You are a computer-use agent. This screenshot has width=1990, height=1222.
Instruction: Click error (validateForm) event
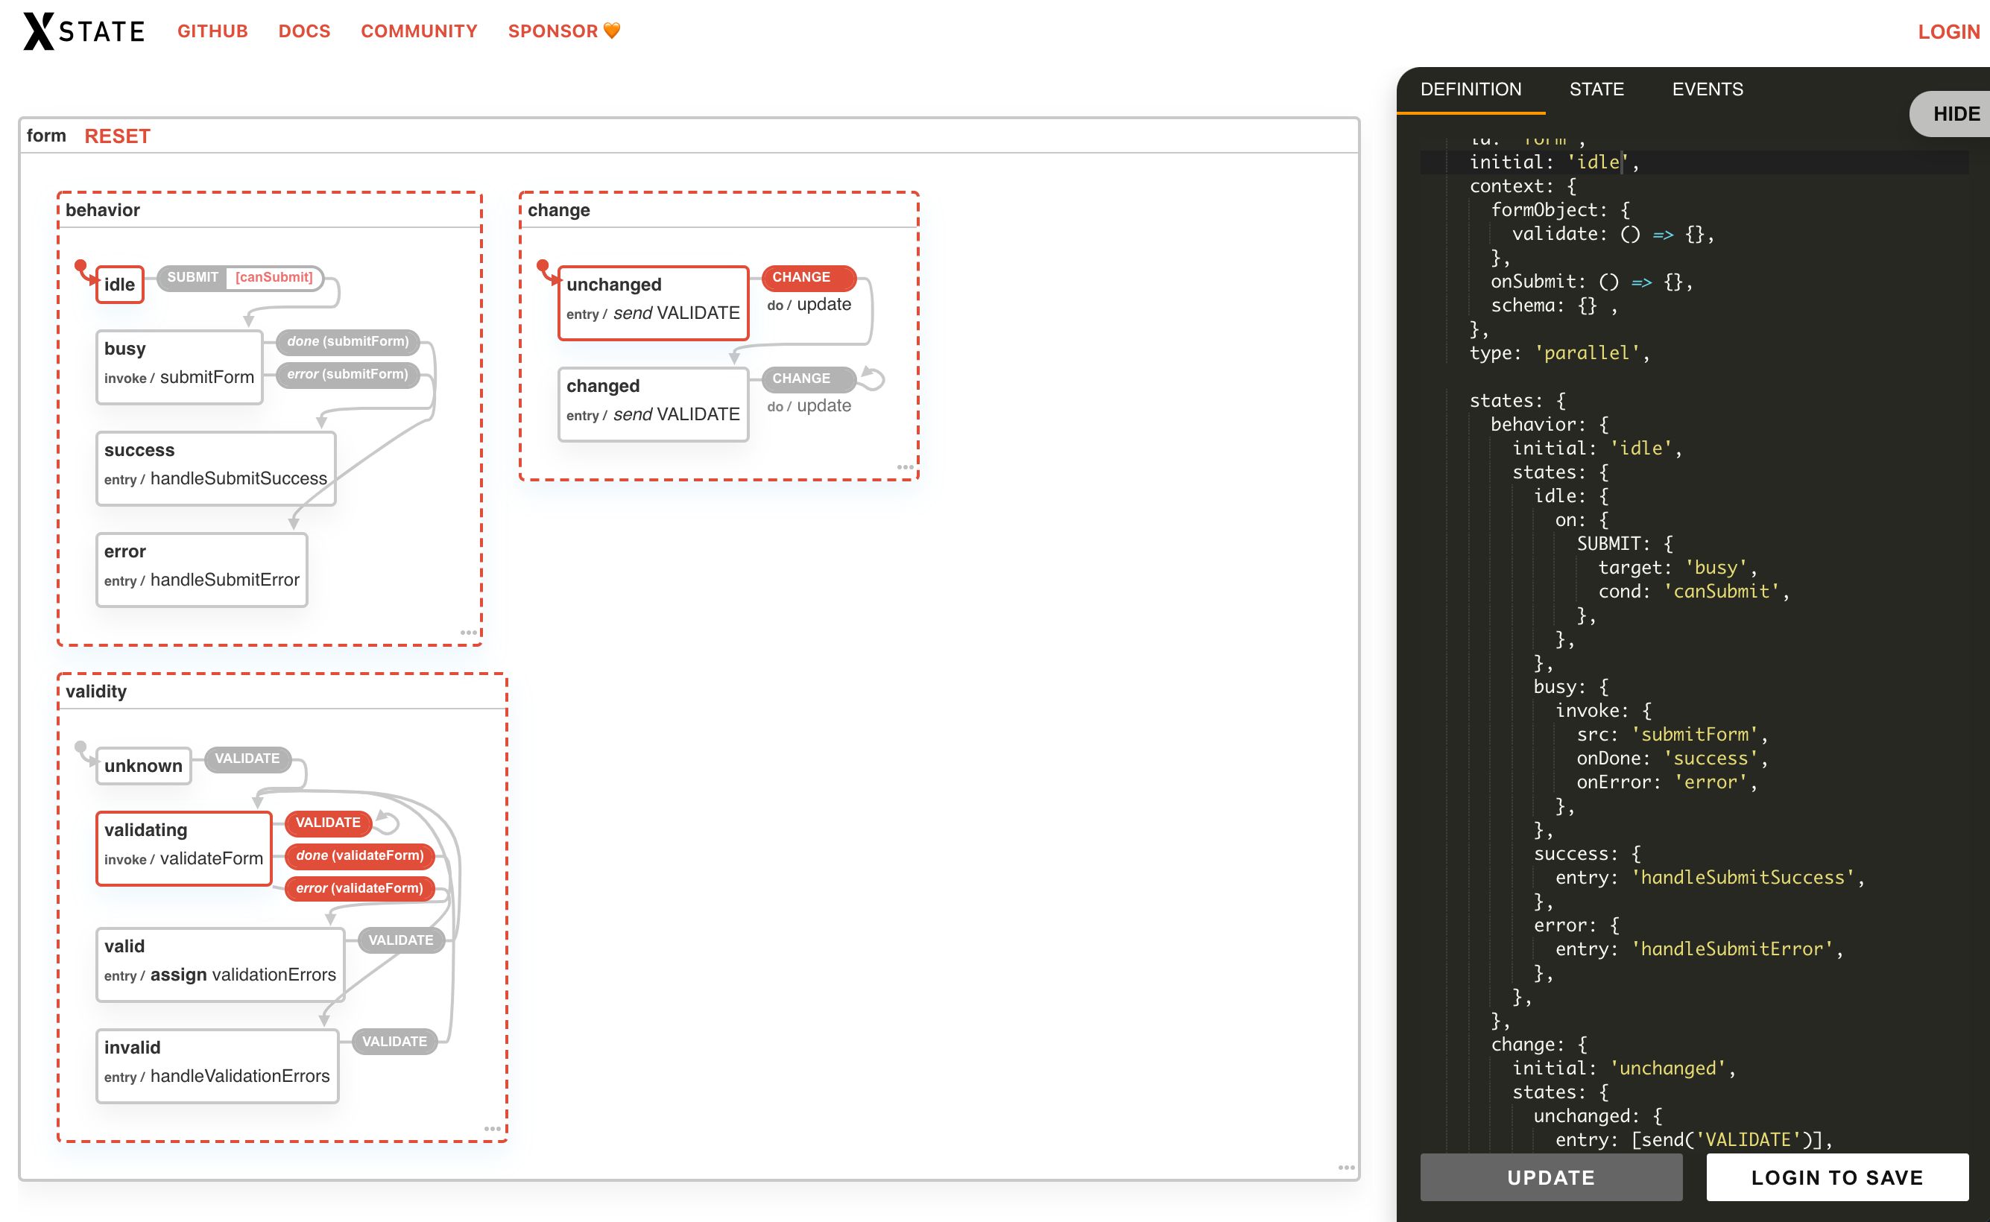(x=360, y=887)
